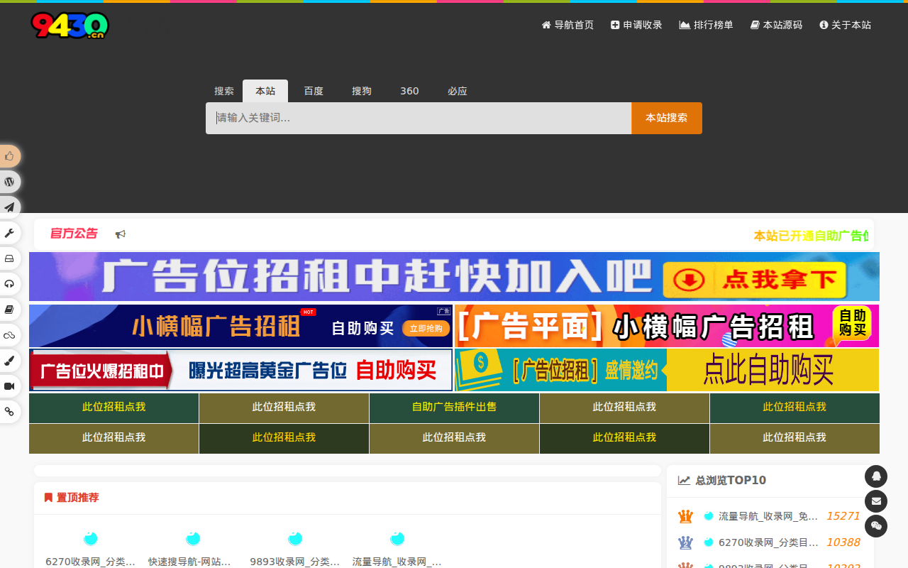Screen dimensions: 908x568
Task: Click the 9430.cn site logo
Action: click(70, 26)
